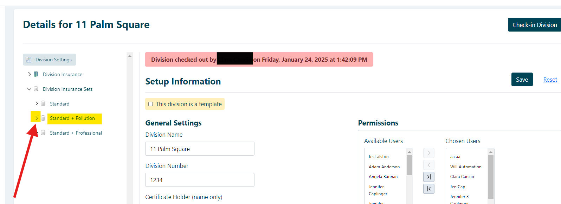Collapse the Division Insurance Sets node

tap(30, 89)
